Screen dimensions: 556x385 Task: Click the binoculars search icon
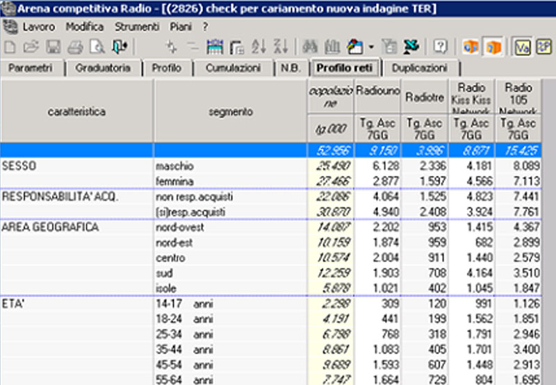(x=310, y=47)
